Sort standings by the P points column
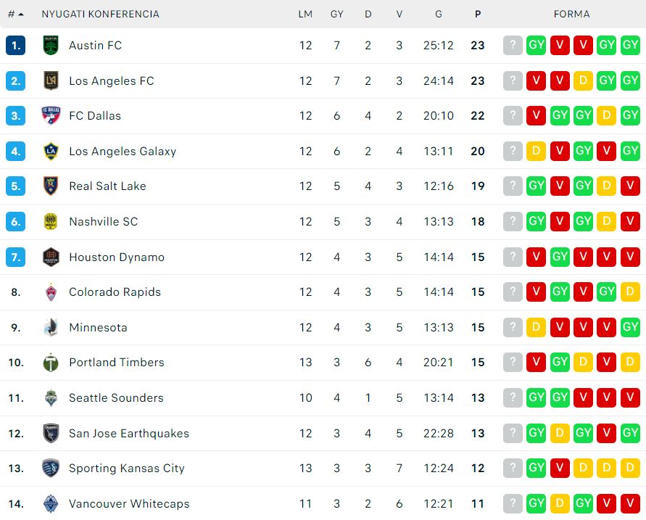646x520 pixels. point(478,15)
